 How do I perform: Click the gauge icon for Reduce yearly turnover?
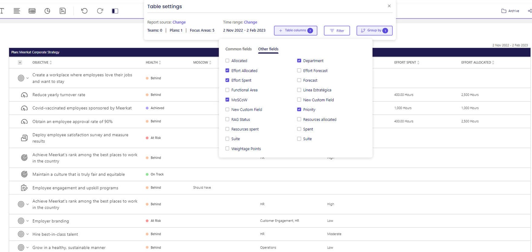pyautogui.click(x=24, y=95)
